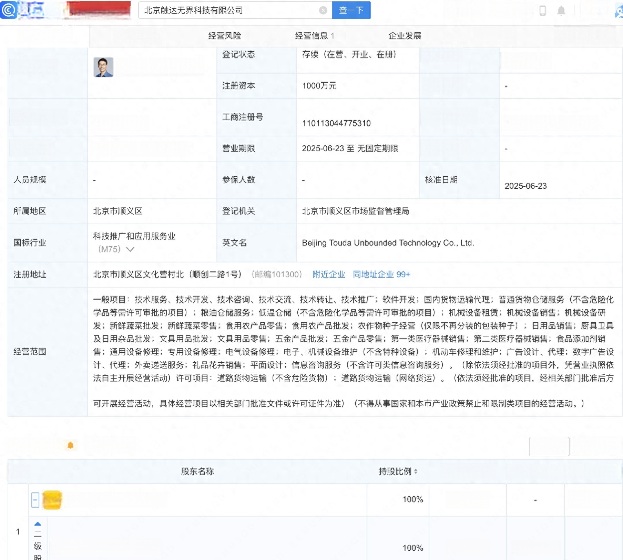This screenshot has width=623, height=560.
Task: Switch to the 经营风险 tab
Action: pos(225,36)
